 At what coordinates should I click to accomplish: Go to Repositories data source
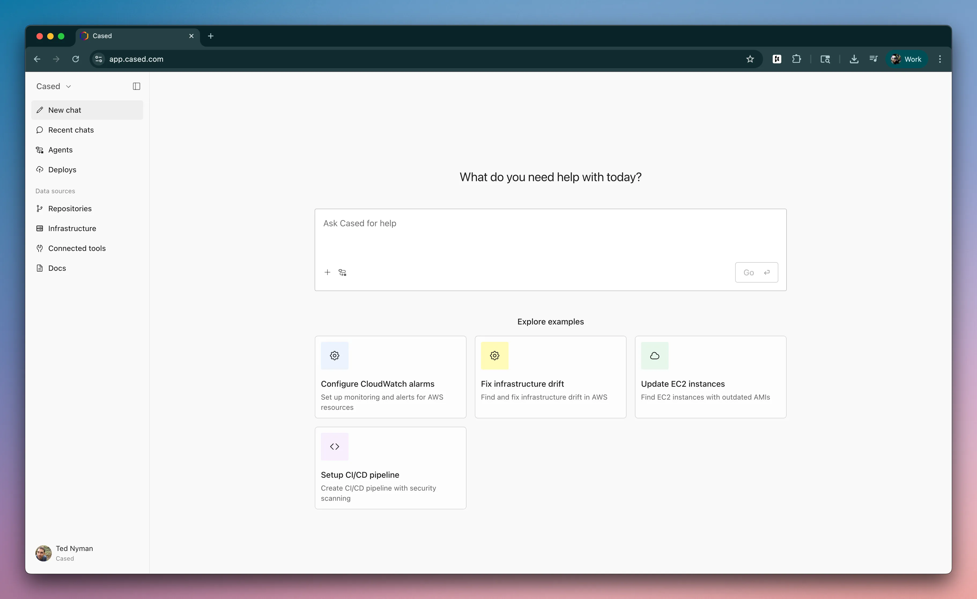click(x=69, y=209)
